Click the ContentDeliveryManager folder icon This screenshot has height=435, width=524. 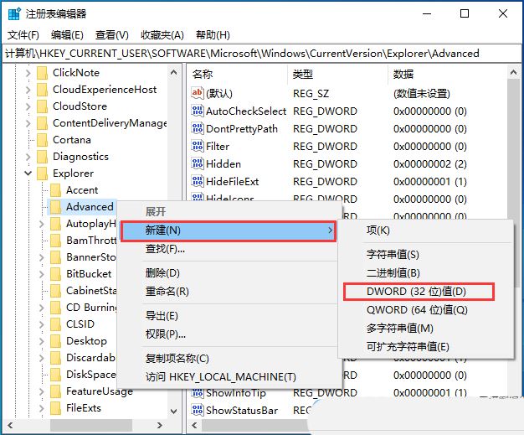pos(42,123)
